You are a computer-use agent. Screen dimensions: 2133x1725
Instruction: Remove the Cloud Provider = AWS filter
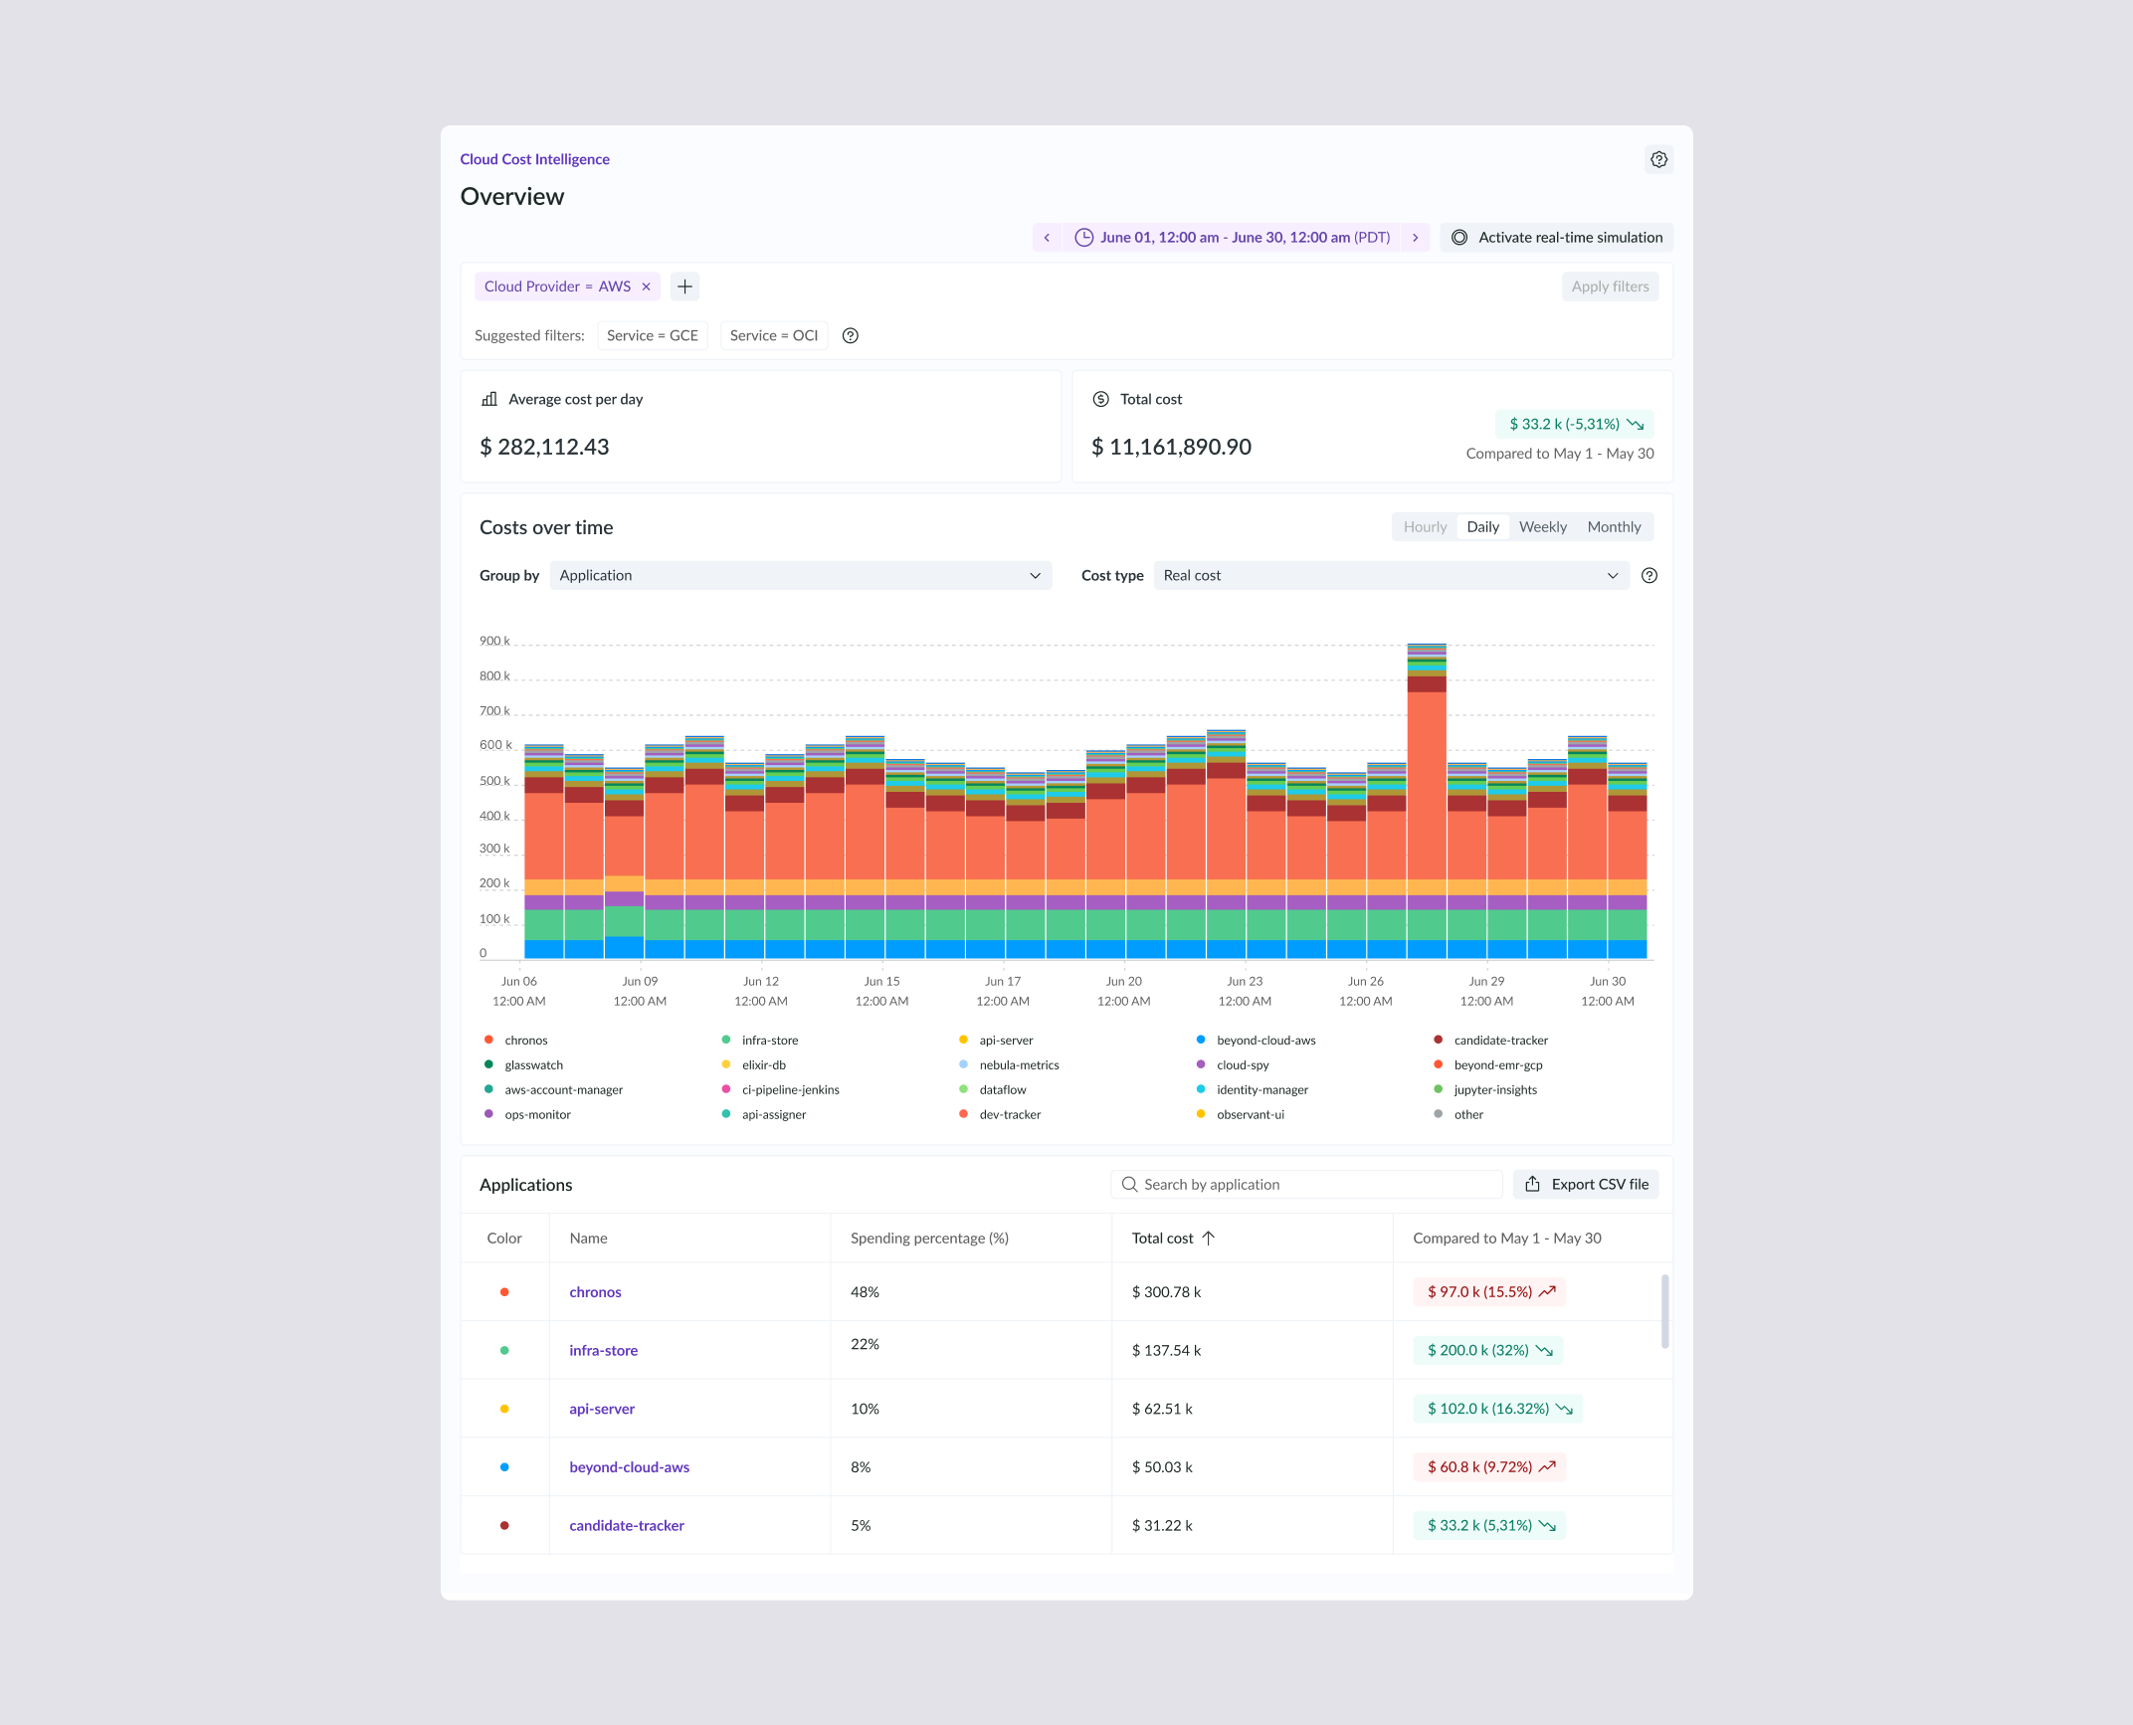646,287
